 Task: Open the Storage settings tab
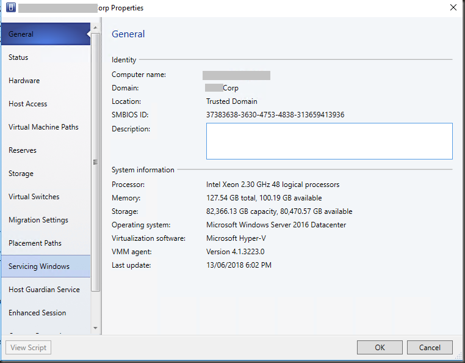45,174
